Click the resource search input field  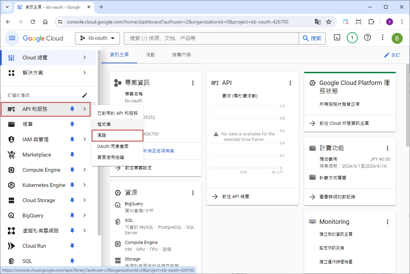pos(211,38)
